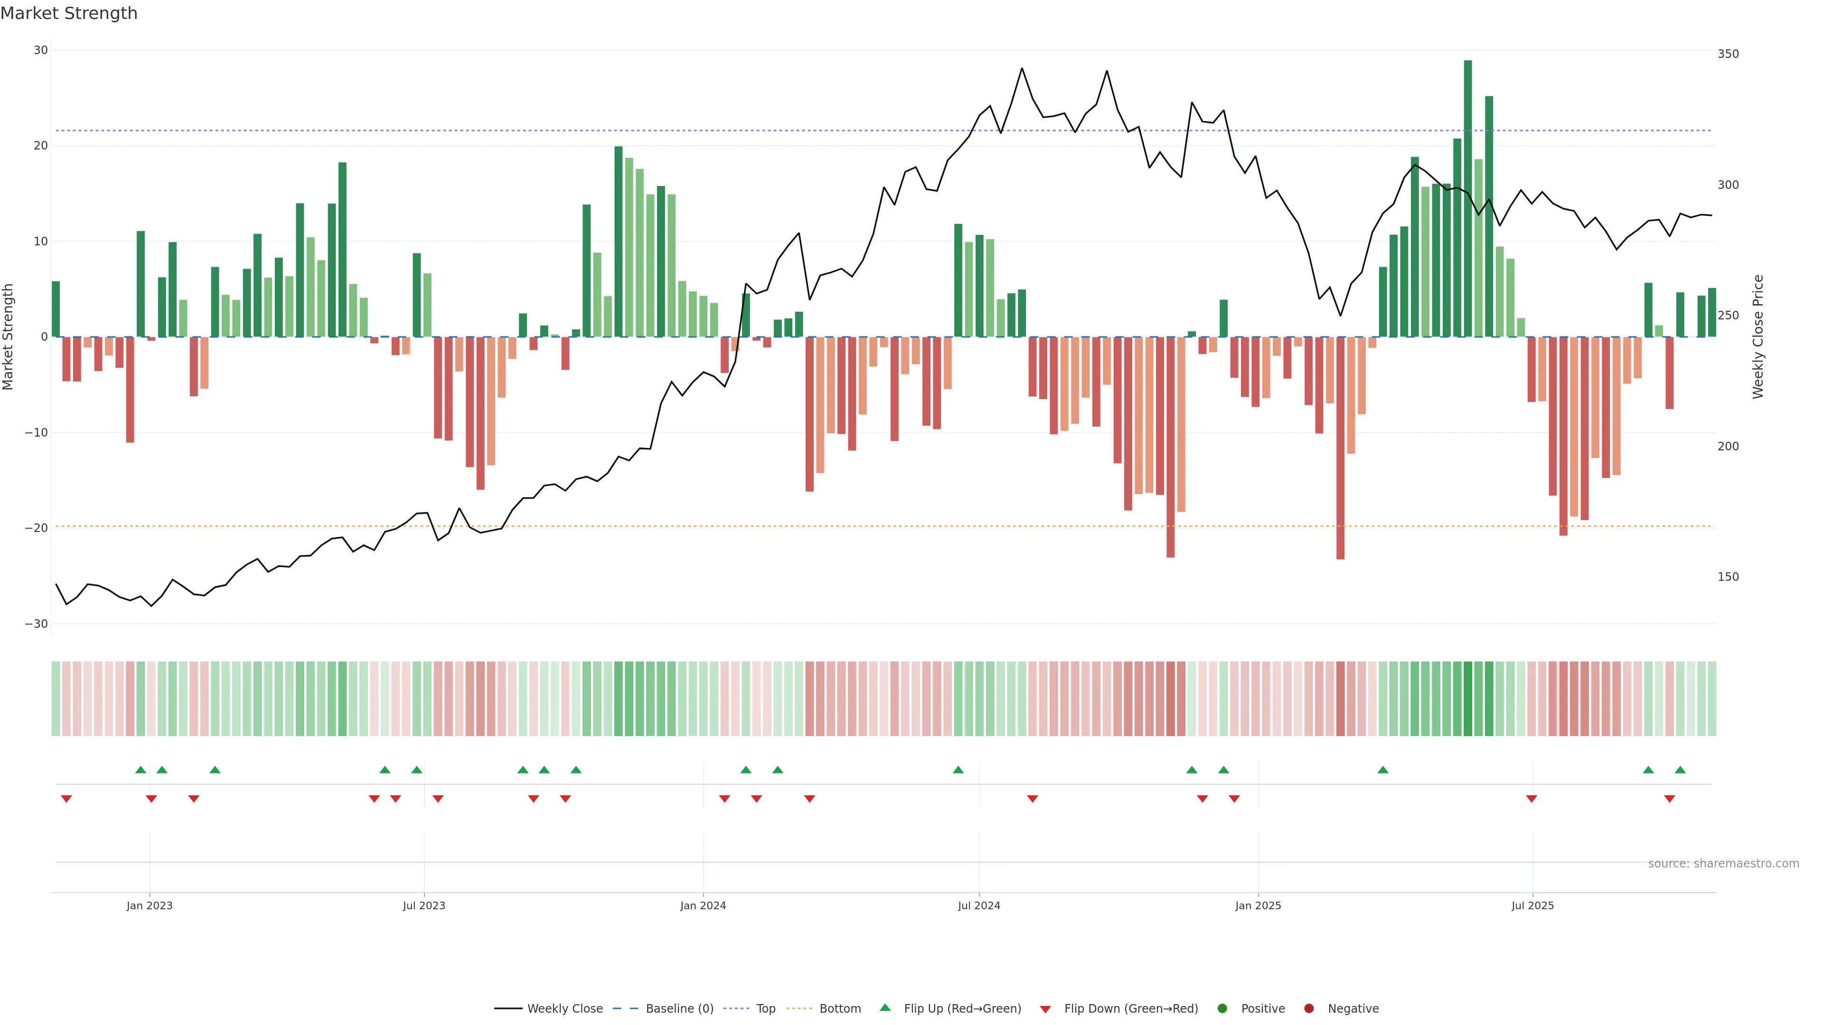
Task: Click the Positive green circle legend icon
Action: 1222,1008
